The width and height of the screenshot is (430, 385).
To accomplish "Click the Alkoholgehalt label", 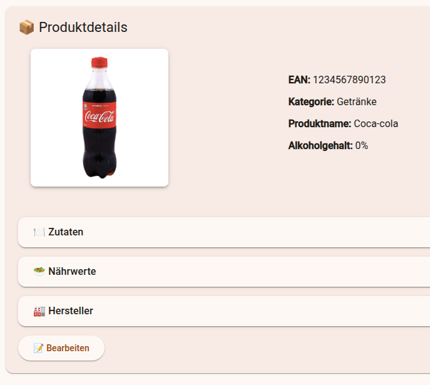I will tap(320, 146).
